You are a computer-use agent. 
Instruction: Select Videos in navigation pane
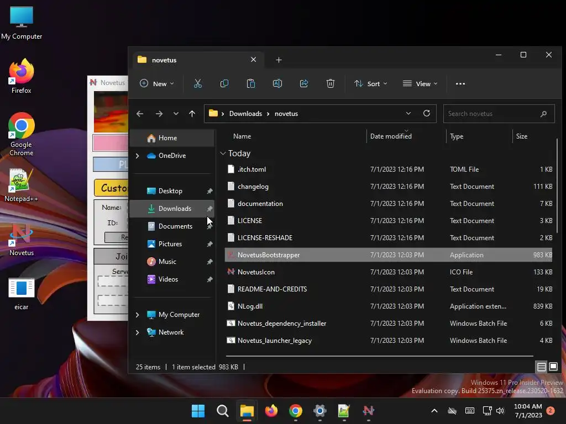172,279
